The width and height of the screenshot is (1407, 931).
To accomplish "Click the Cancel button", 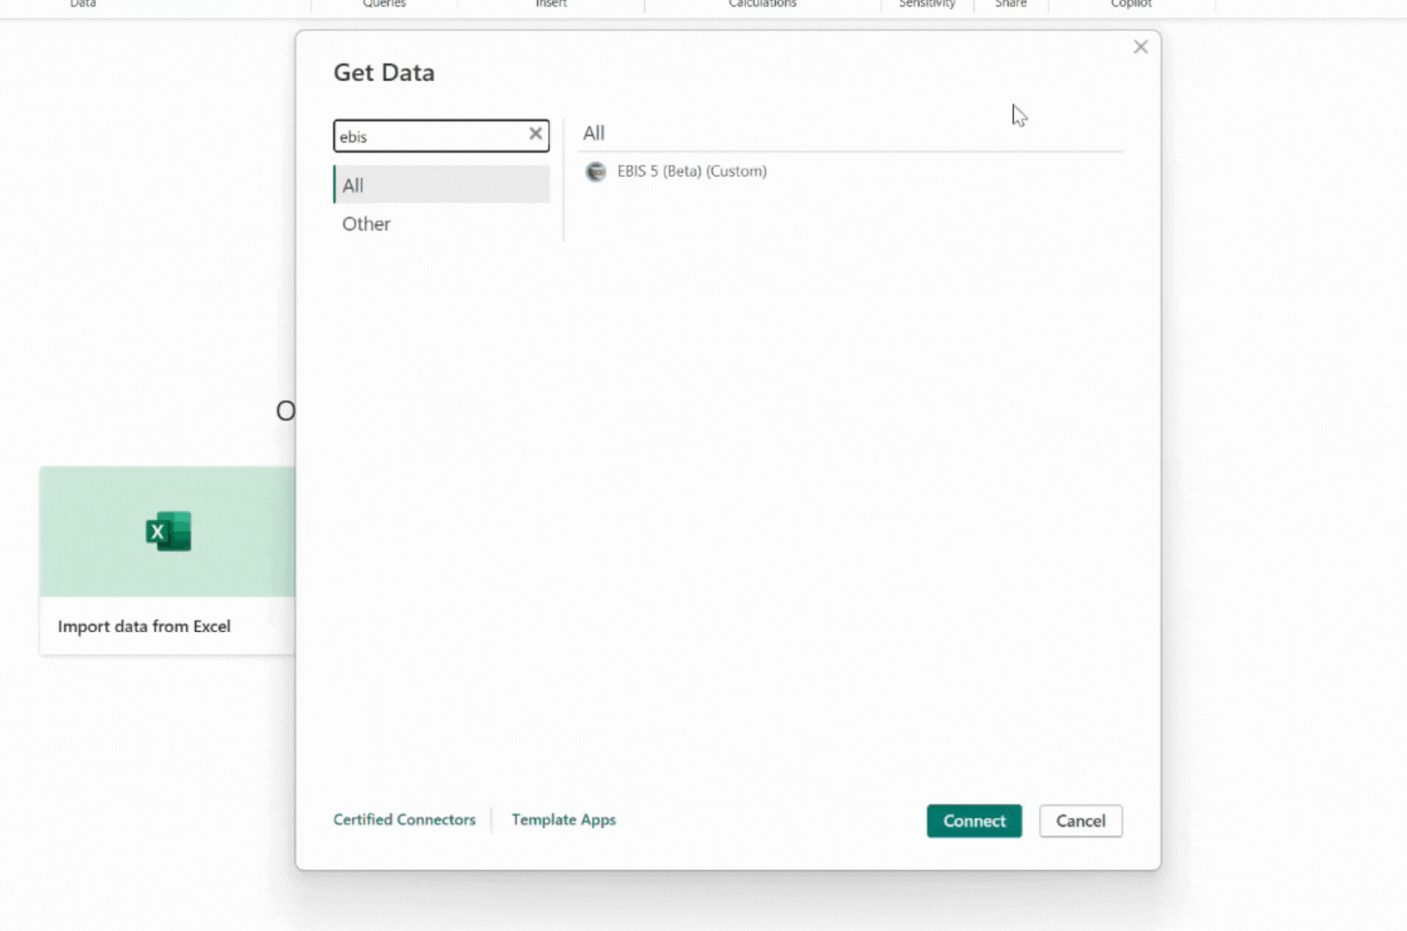I will click(x=1080, y=821).
